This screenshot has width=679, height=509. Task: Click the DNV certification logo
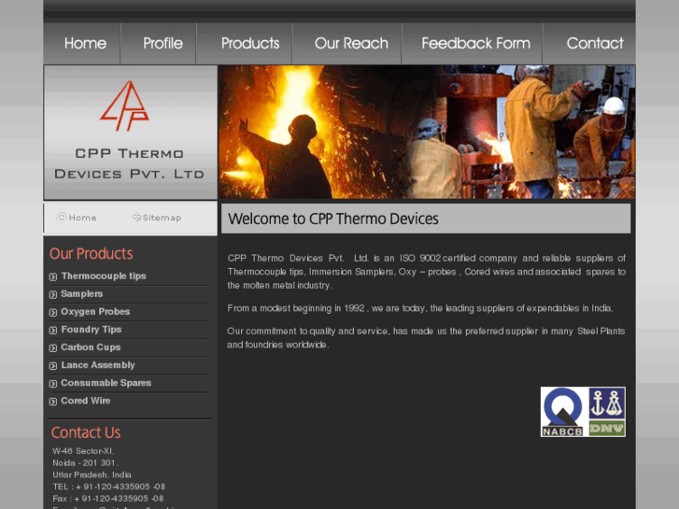point(607,412)
